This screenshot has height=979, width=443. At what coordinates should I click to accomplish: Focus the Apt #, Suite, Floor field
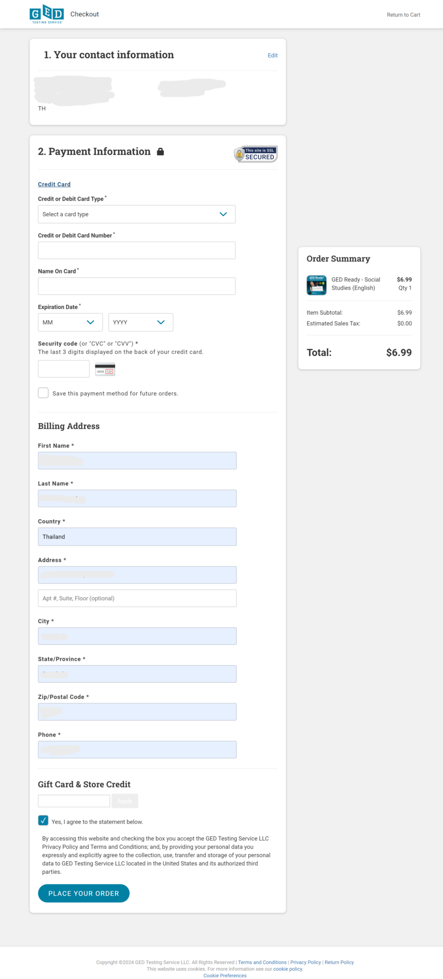pyautogui.click(x=137, y=598)
